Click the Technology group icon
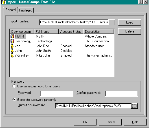This screenshot has height=128, width=149. click(x=12, y=41)
